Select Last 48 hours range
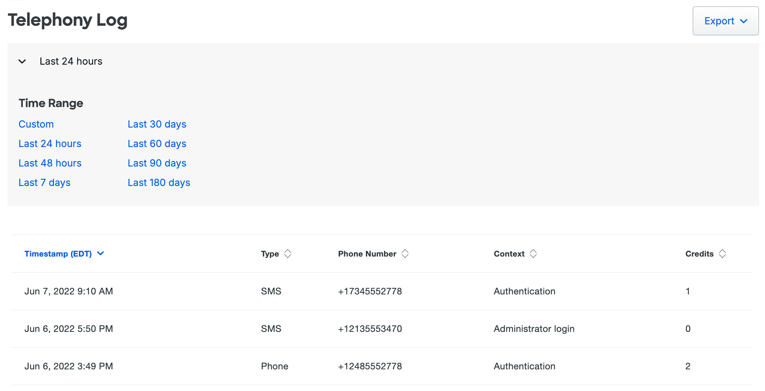The height and width of the screenshot is (391, 765). pos(50,163)
